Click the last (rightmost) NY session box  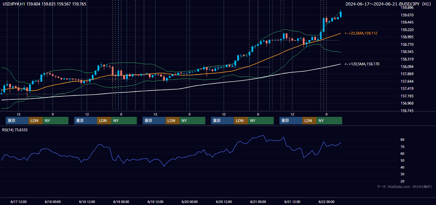click(x=329, y=121)
